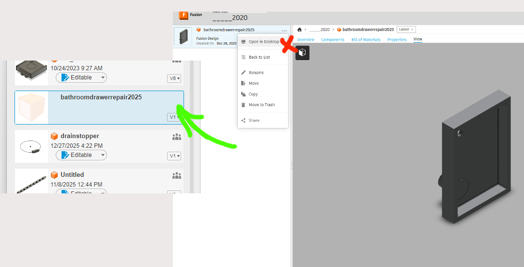Click the _____2020 project title
This screenshot has width=524, height=267.
point(230,18)
